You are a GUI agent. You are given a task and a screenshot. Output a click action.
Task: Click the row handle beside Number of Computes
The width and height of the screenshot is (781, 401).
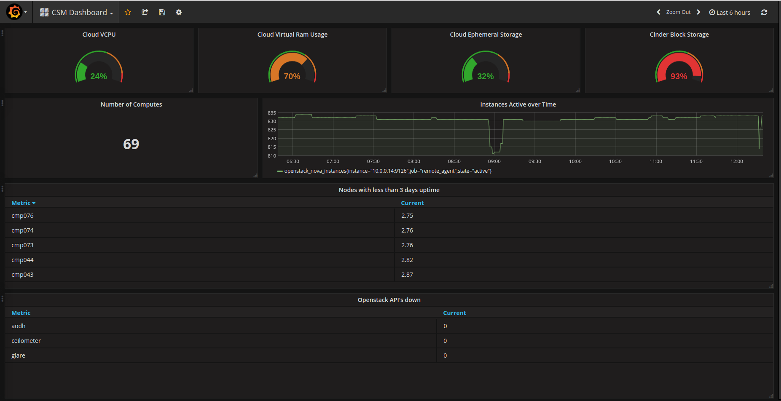[x=2, y=103]
